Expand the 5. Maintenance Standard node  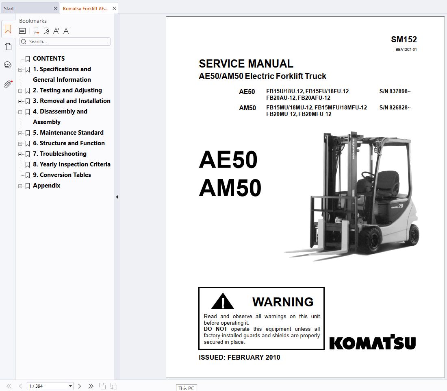tap(20, 133)
